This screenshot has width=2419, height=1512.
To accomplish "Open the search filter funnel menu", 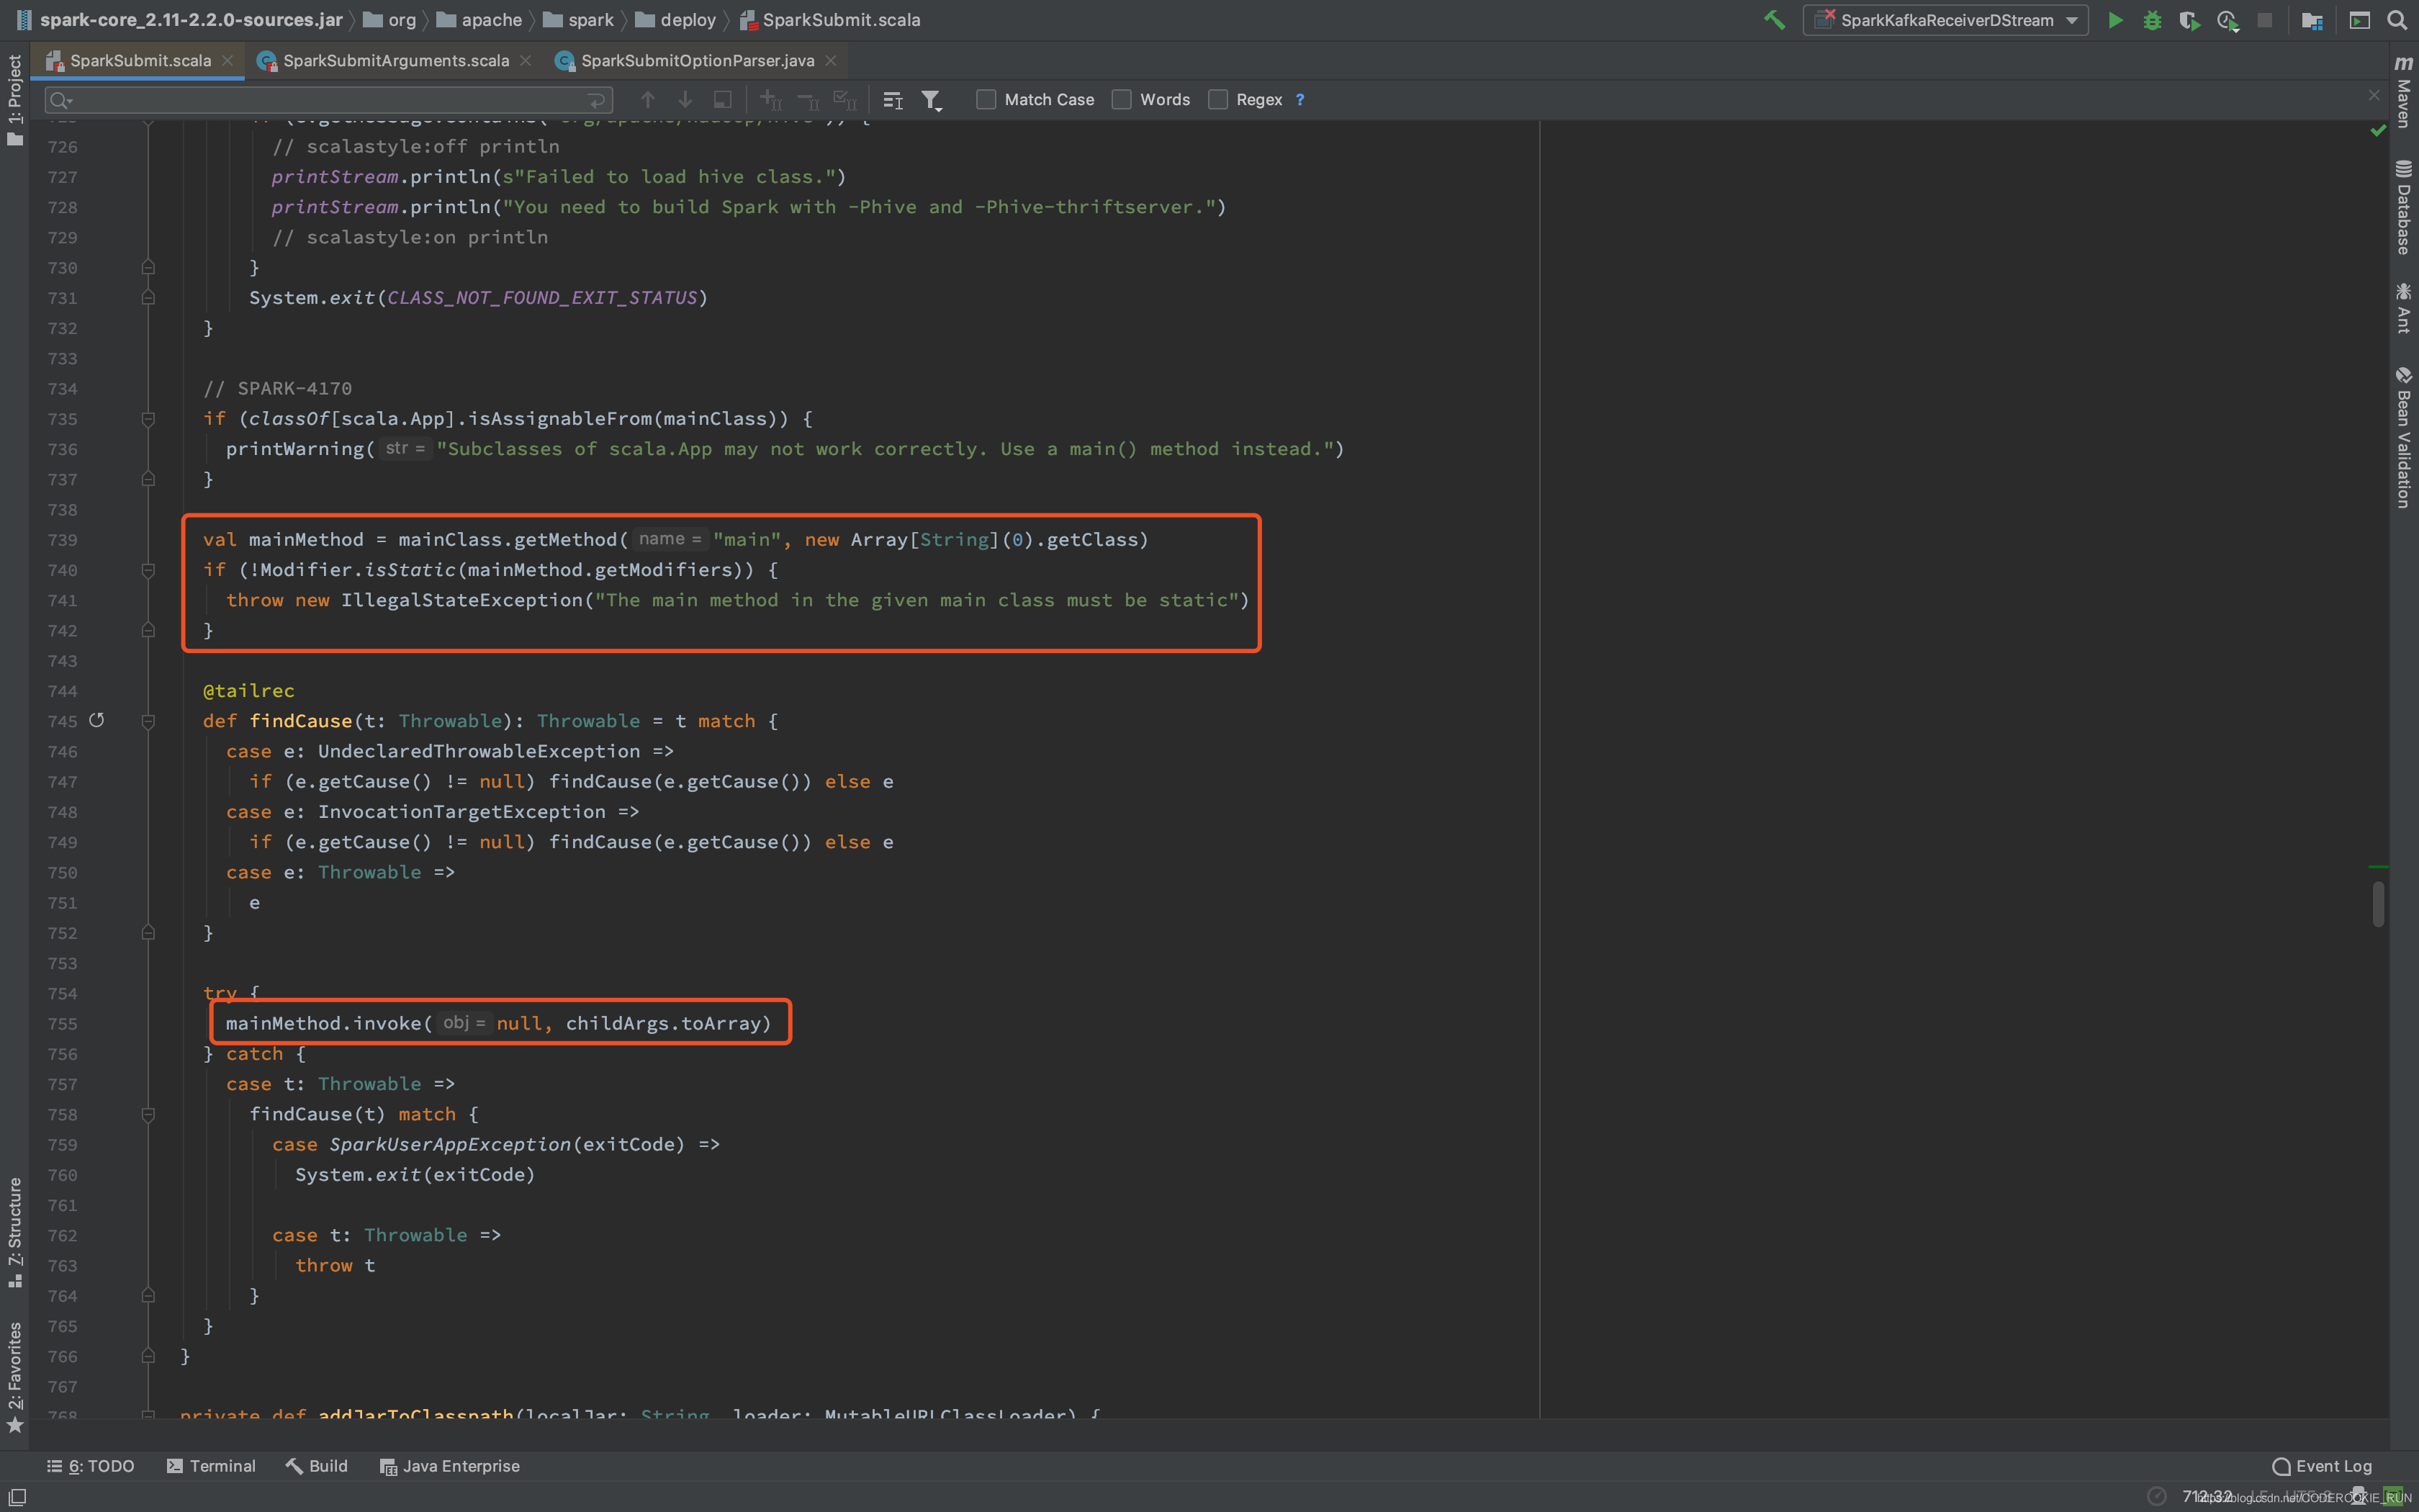I will tap(932, 100).
